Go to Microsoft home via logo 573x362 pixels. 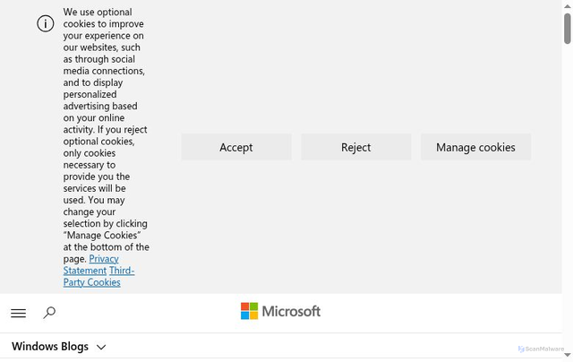coord(280,311)
